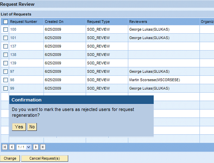
Task: Open request number 101
Action: [13, 38]
